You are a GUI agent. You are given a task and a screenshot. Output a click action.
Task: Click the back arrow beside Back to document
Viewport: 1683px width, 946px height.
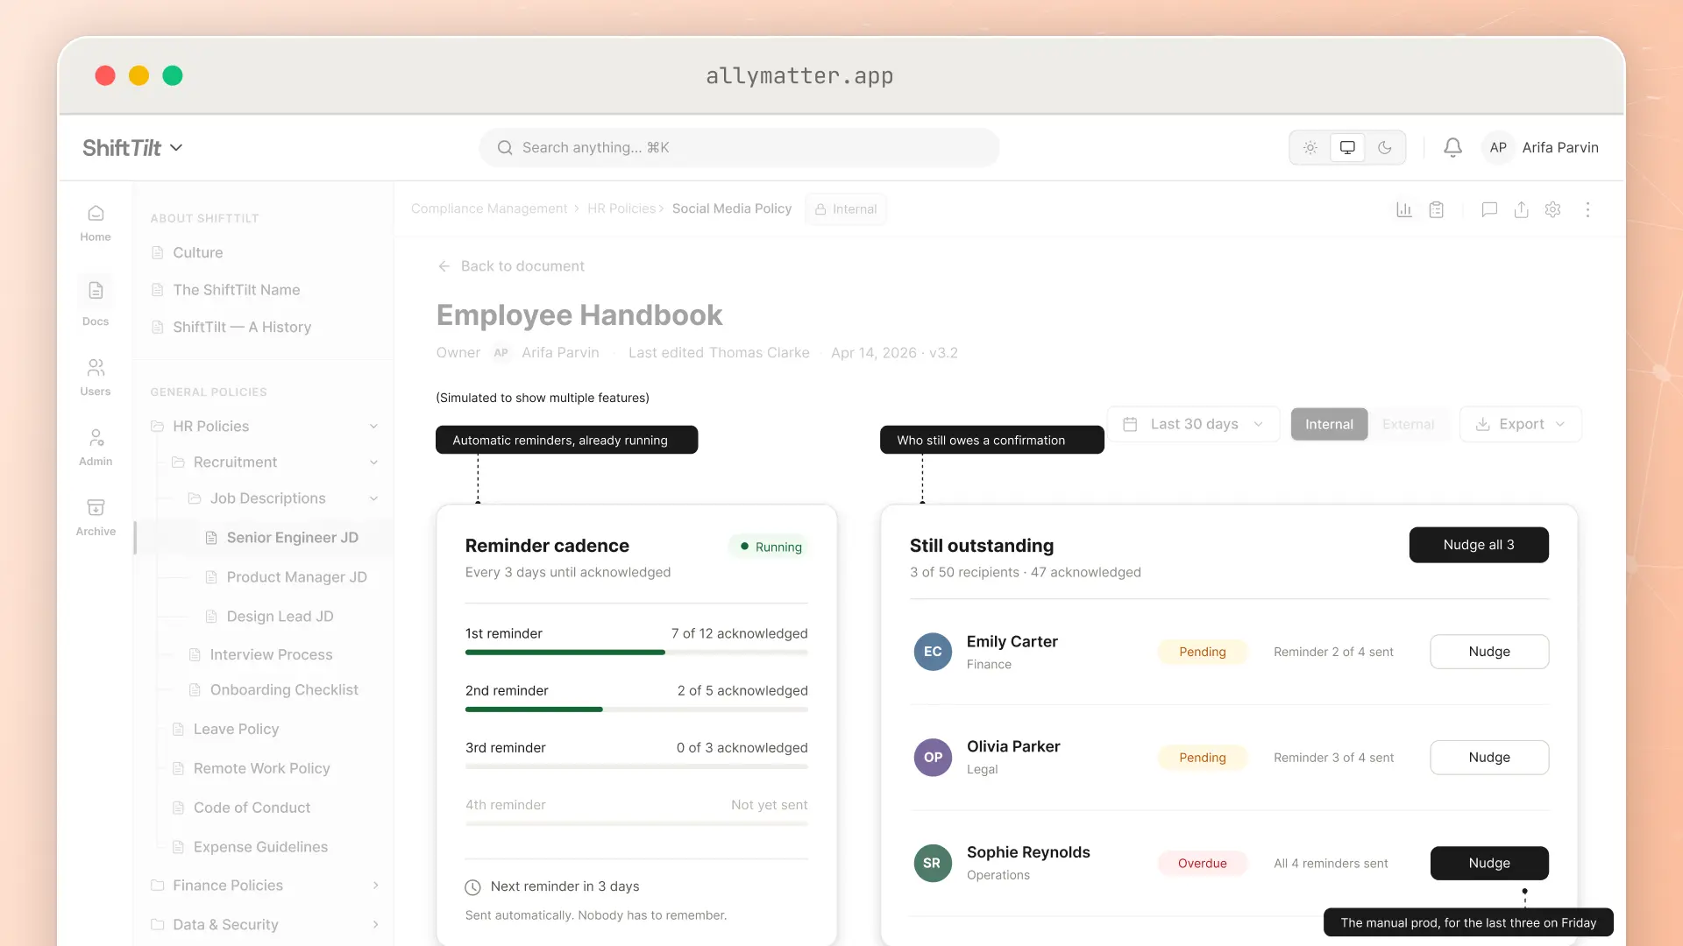click(444, 266)
